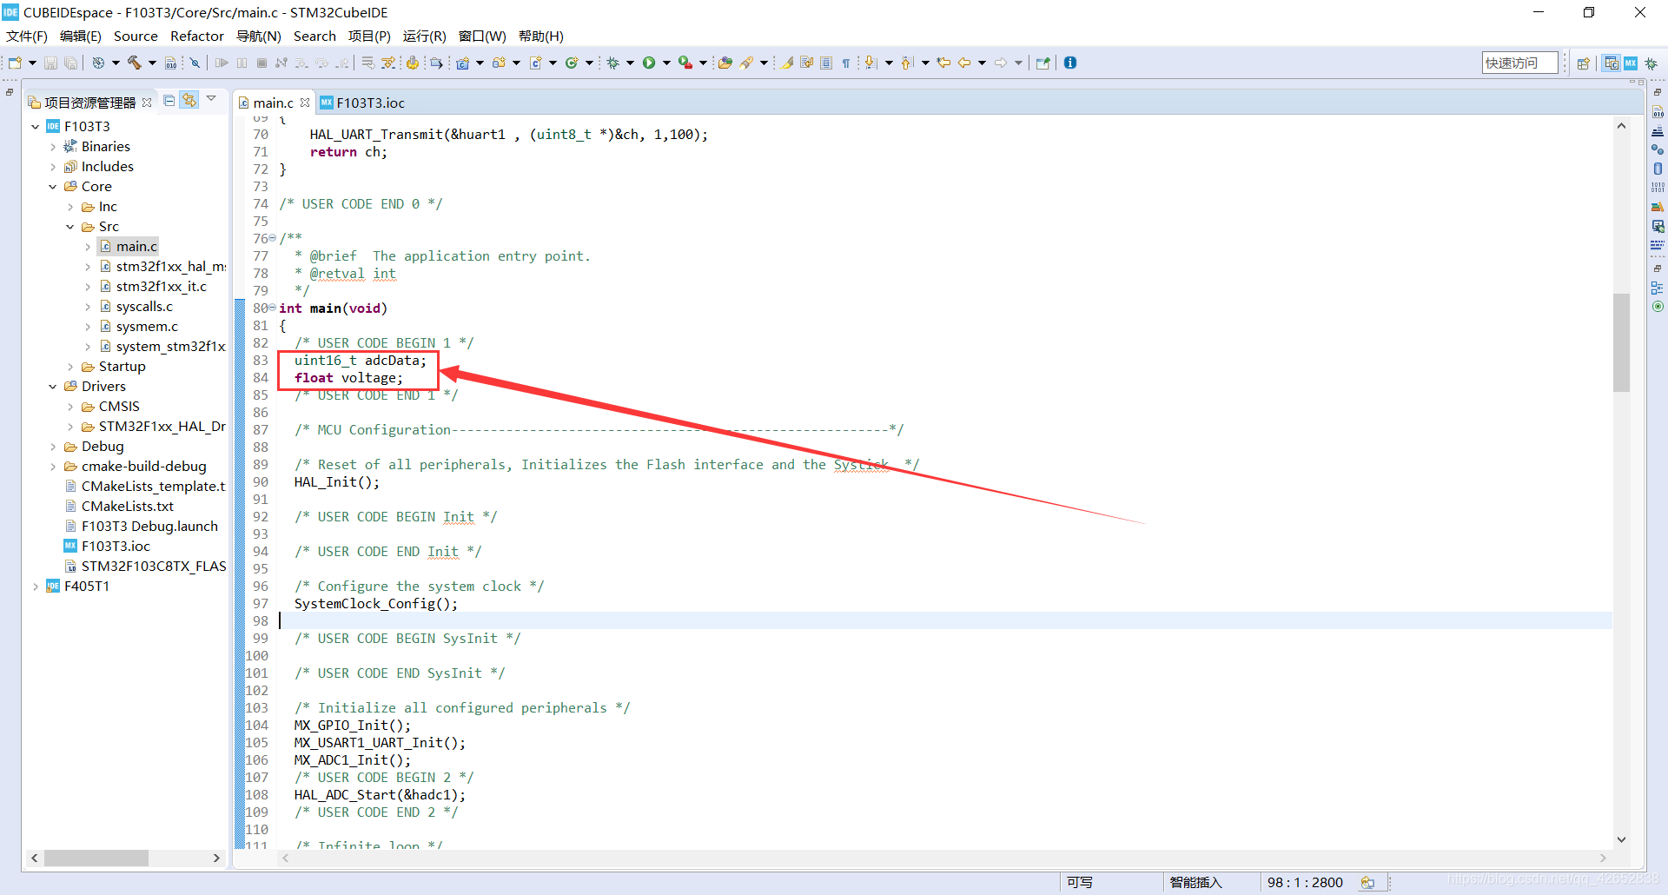This screenshot has width=1668, height=895.
Task: Toggle Link with Editor in Project Explorer
Action: coord(189,99)
